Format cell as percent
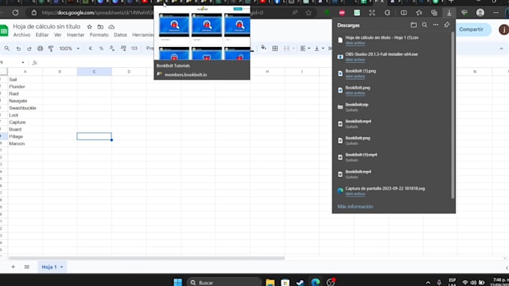This screenshot has height=286, width=509. pyautogui.click(x=101, y=49)
